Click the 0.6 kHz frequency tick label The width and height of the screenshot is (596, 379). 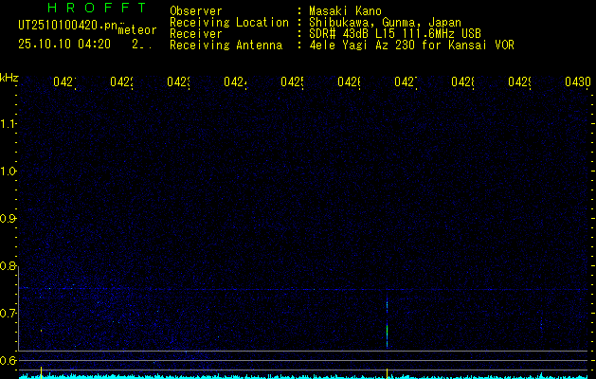(x=9, y=360)
